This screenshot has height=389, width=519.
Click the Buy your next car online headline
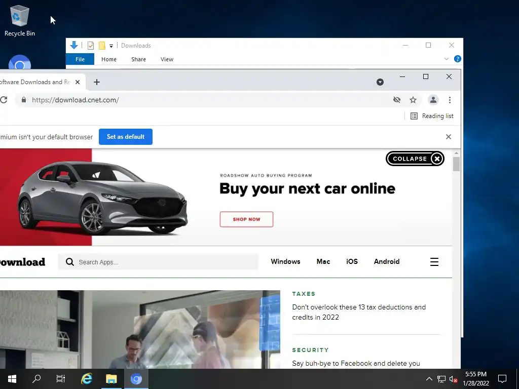[307, 189]
